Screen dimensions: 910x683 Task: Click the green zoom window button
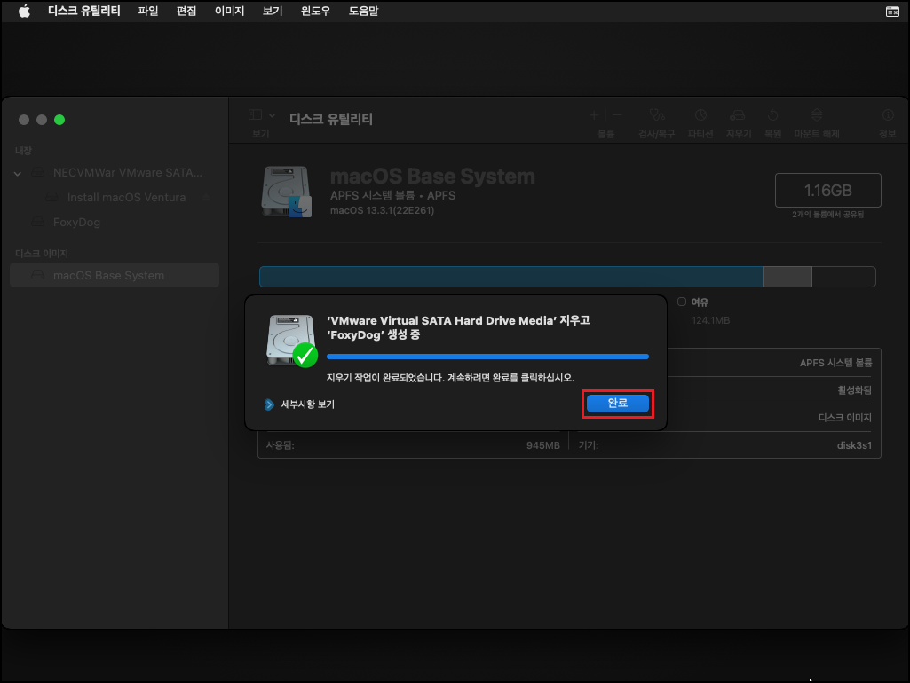point(59,120)
